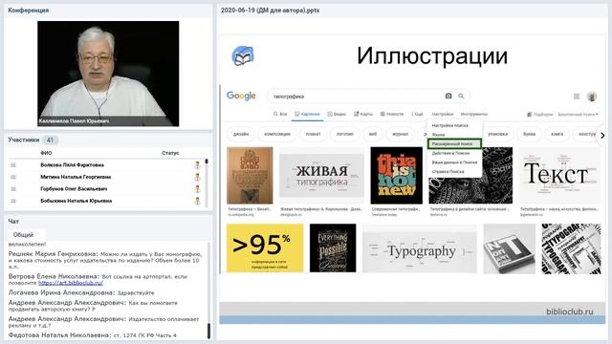Select the Видео search tab

337,115
